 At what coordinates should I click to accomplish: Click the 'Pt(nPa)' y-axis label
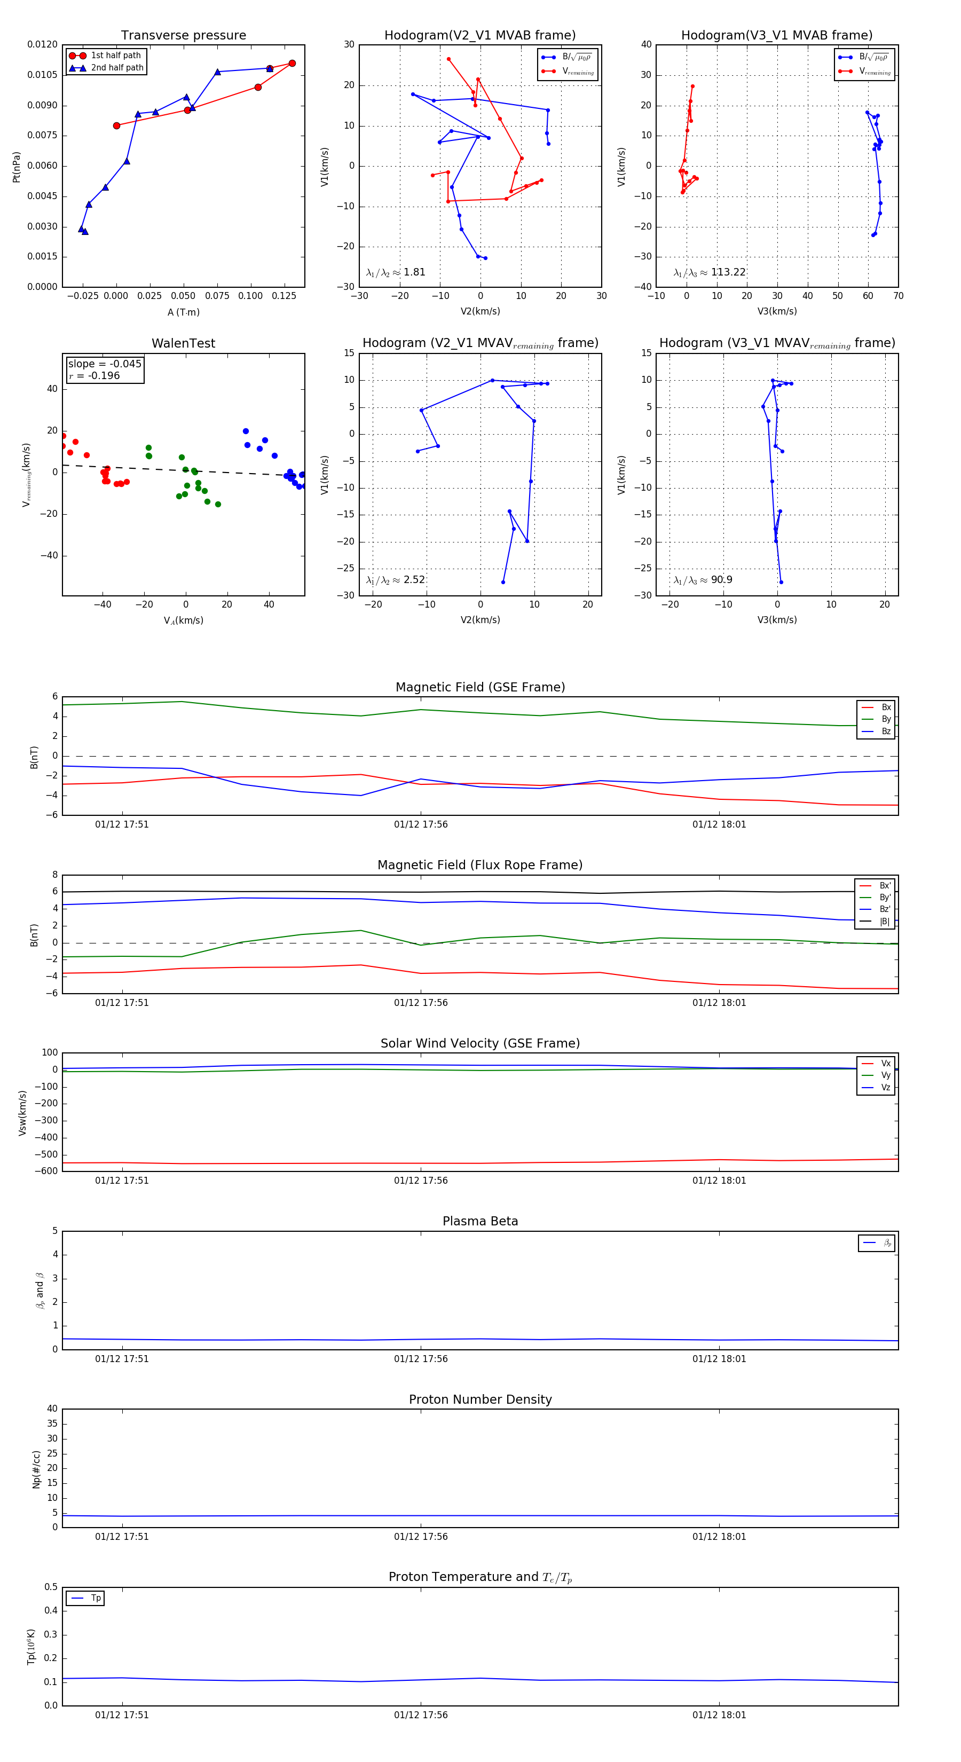[x=17, y=167]
